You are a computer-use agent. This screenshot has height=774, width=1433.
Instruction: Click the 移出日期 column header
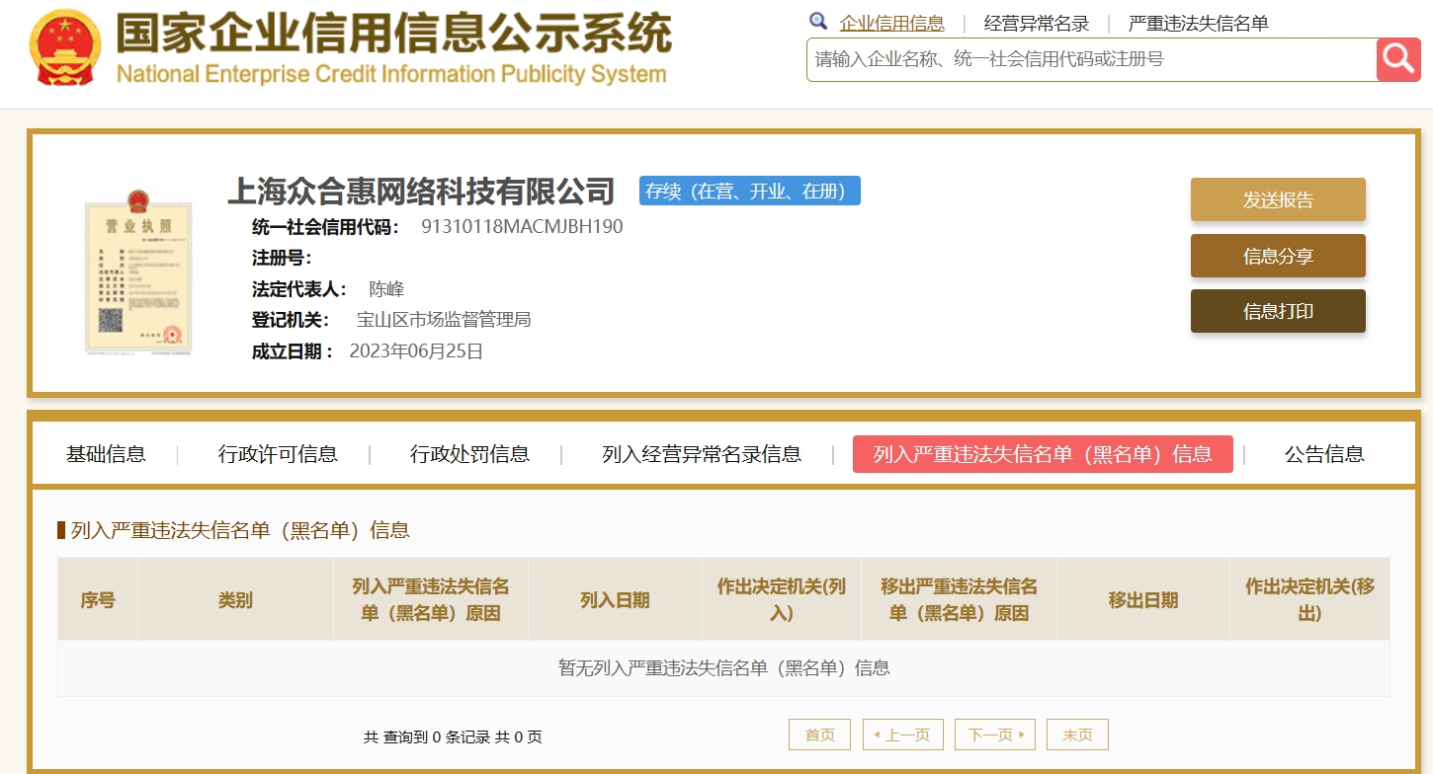point(1143,599)
